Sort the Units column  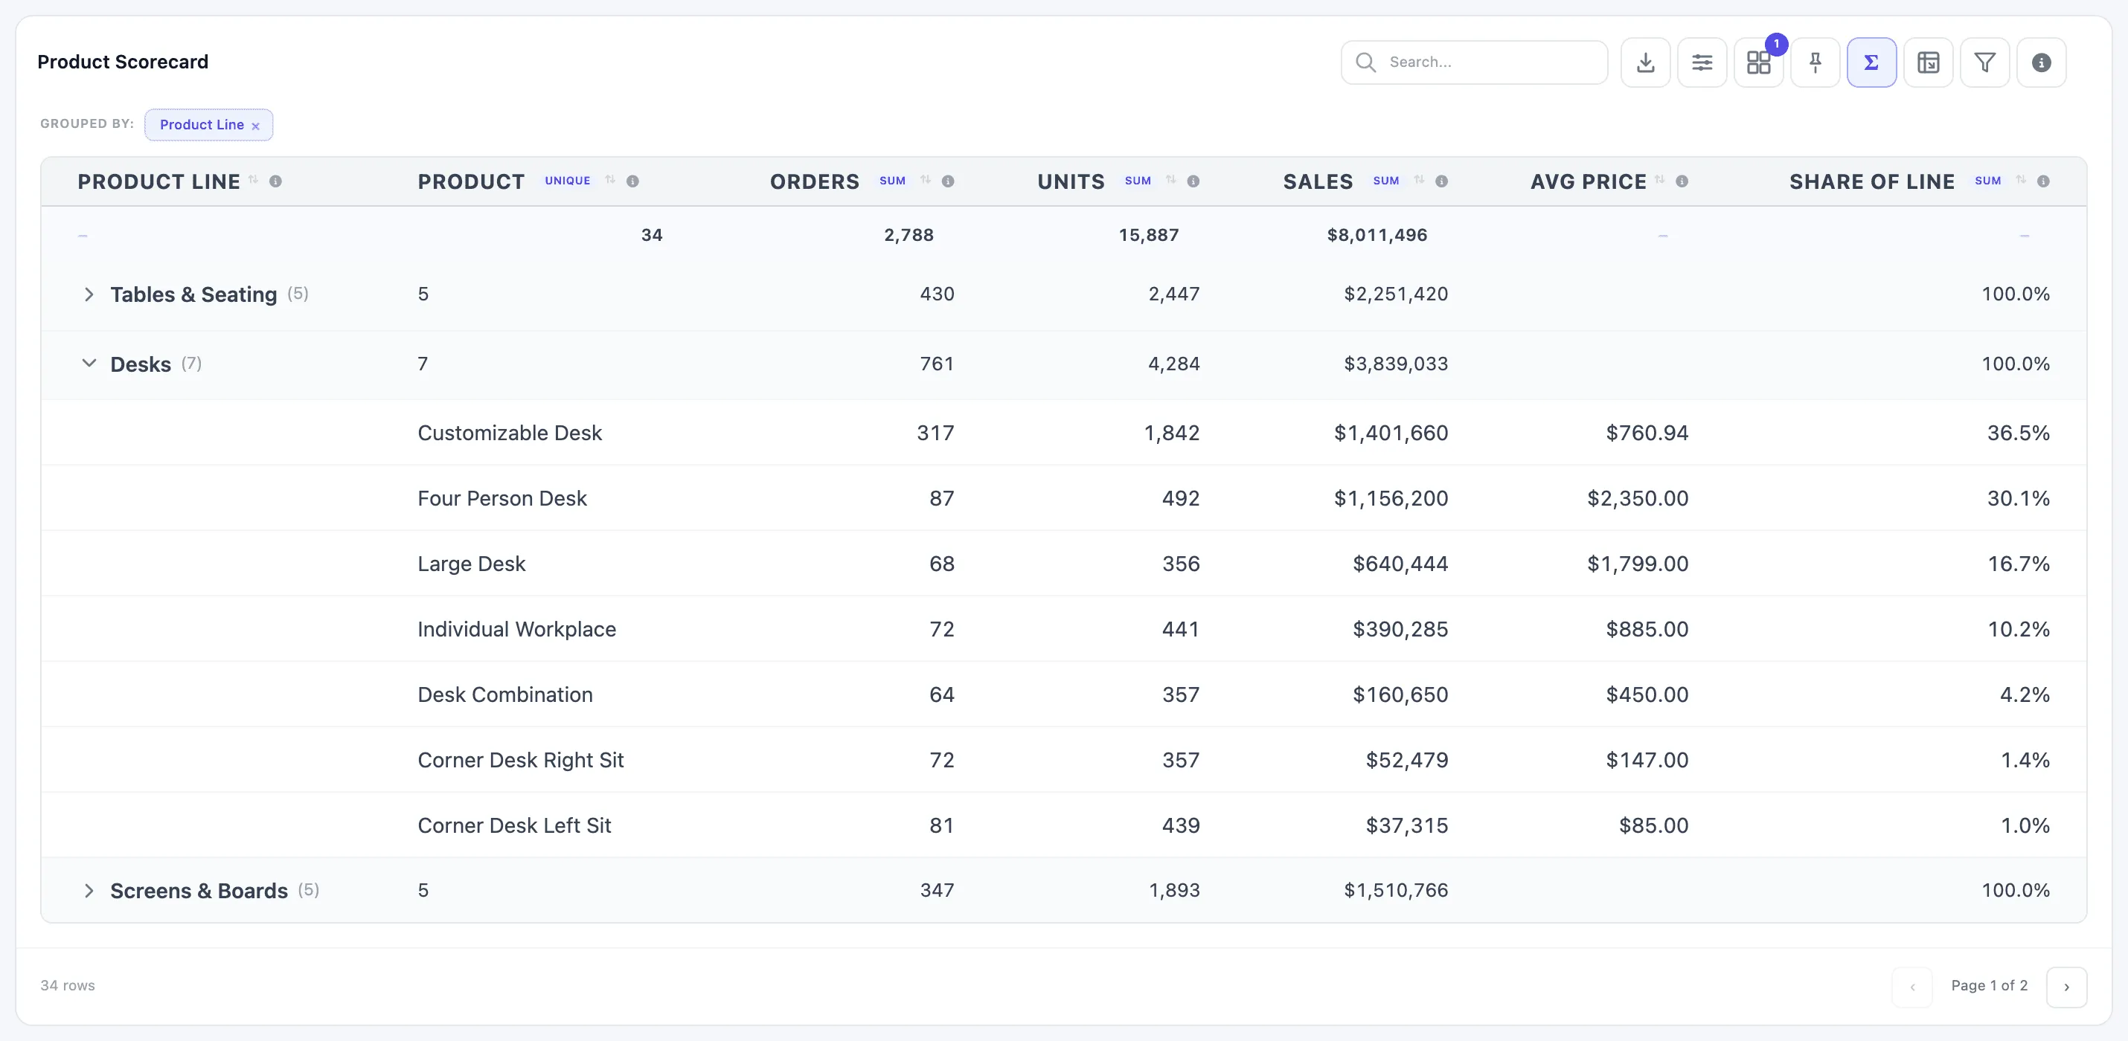(x=1171, y=180)
